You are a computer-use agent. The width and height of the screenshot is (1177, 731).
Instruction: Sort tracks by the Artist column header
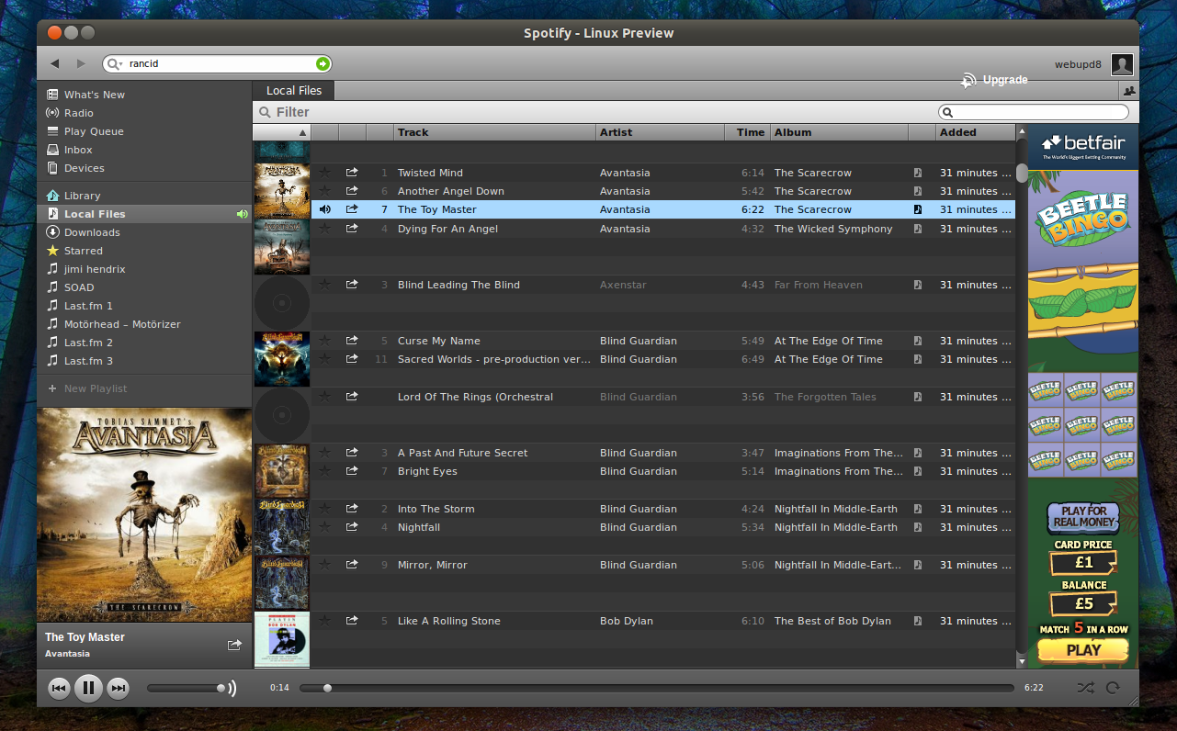coord(660,132)
